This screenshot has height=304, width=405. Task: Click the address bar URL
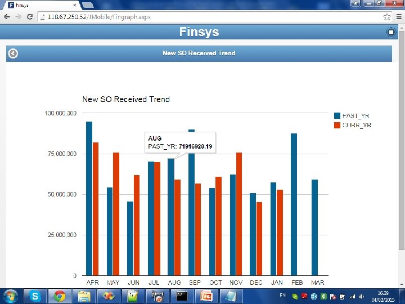coord(99,17)
